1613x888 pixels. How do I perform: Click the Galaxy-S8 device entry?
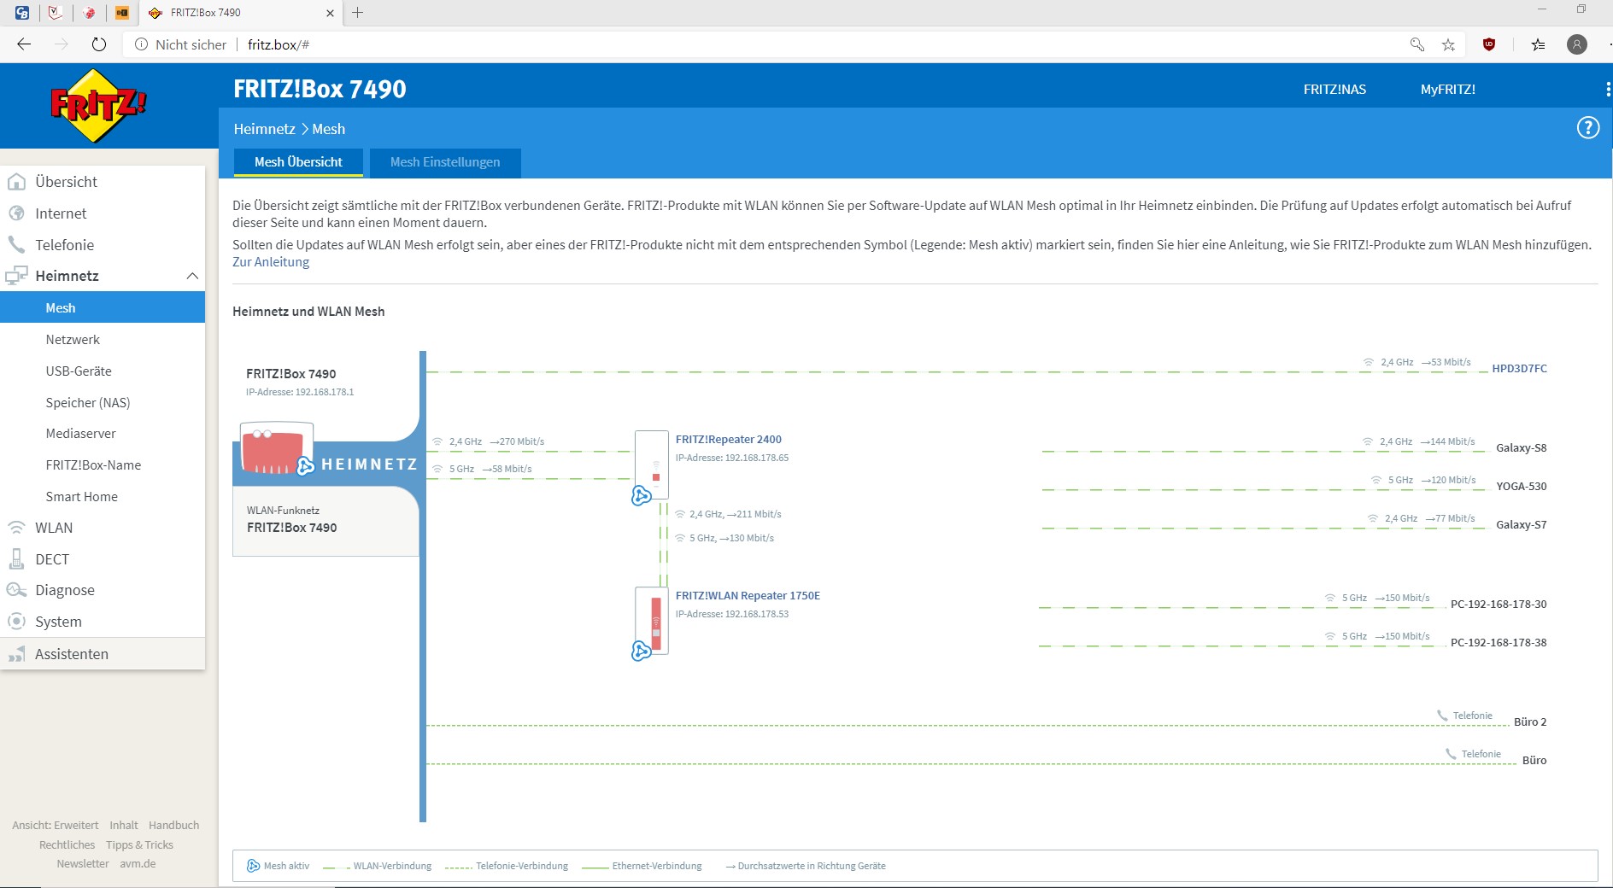point(1521,448)
